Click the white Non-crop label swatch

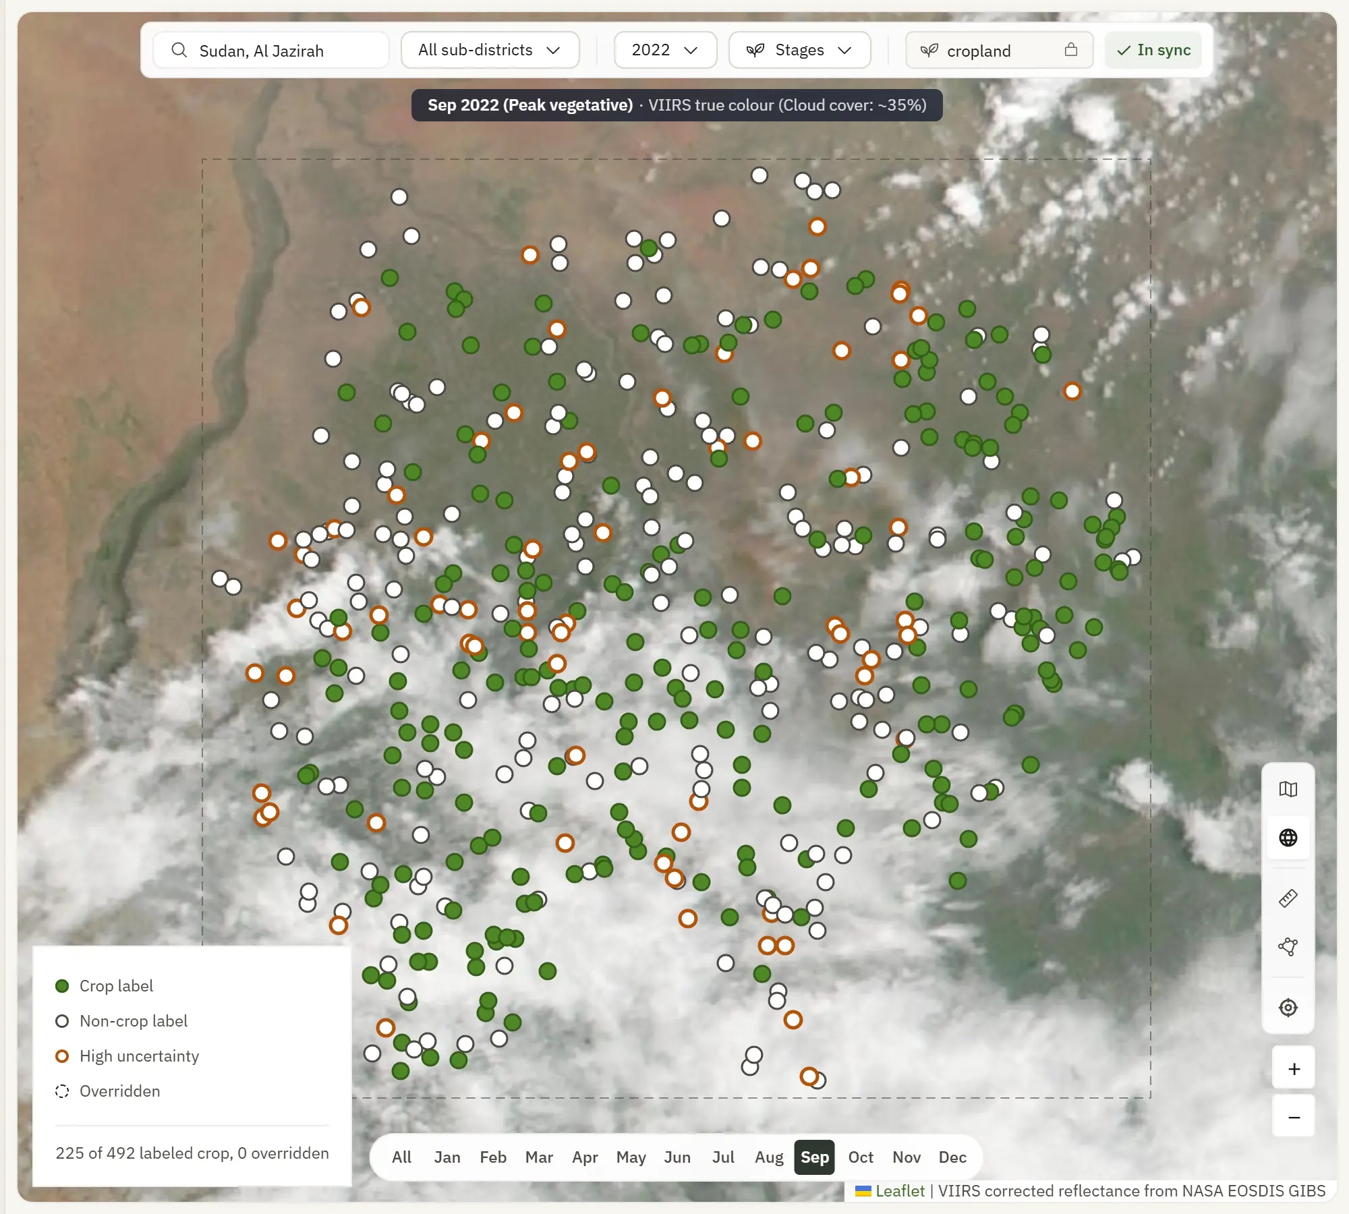coord(62,1021)
